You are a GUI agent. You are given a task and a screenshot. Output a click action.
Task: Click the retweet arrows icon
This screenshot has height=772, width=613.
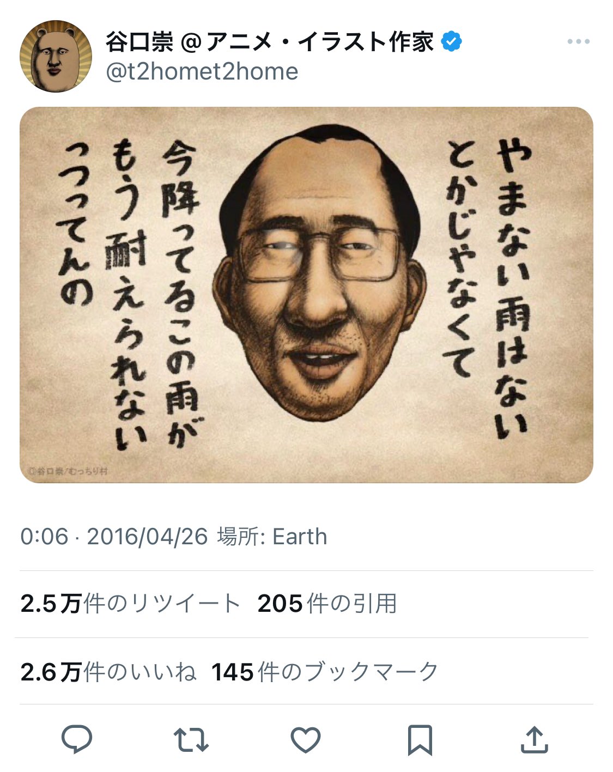[191, 740]
